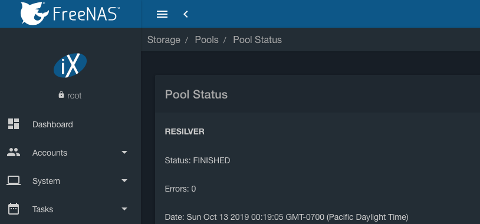Collapse sidebar with the left chevron
This screenshot has width=480, height=224.
[186, 14]
